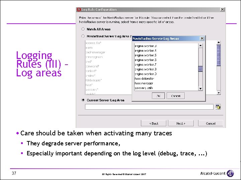Select context* in predefined list
241x180 pixels.
point(91,71)
